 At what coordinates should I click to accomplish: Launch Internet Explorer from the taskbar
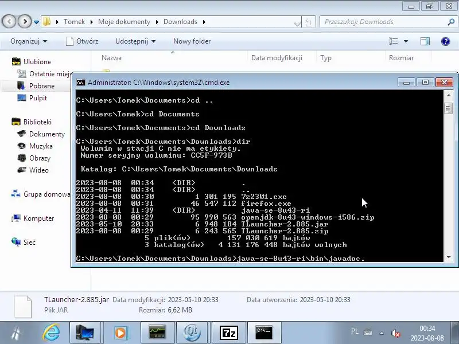tap(51, 333)
